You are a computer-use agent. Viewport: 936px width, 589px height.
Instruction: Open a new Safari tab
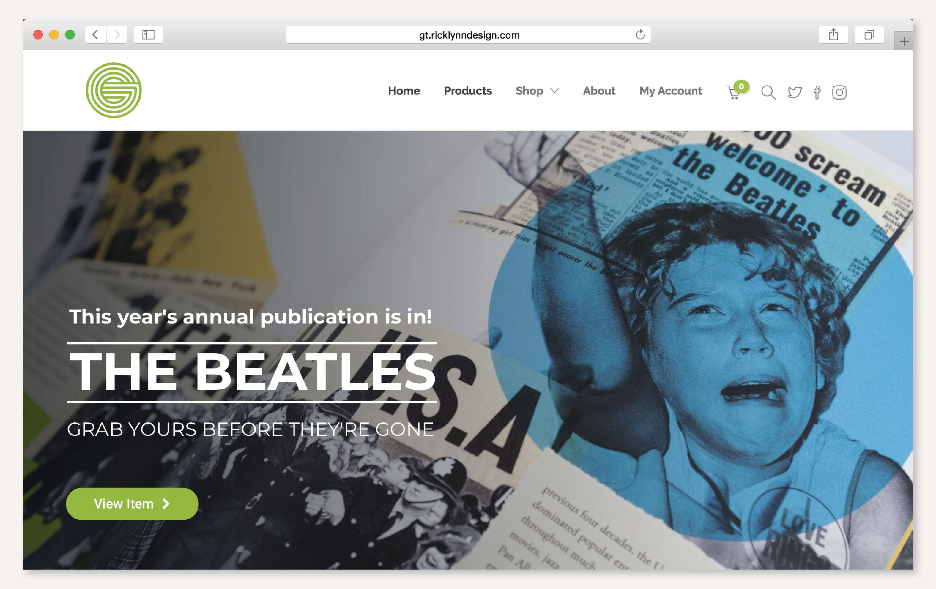pyautogui.click(x=904, y=41)
